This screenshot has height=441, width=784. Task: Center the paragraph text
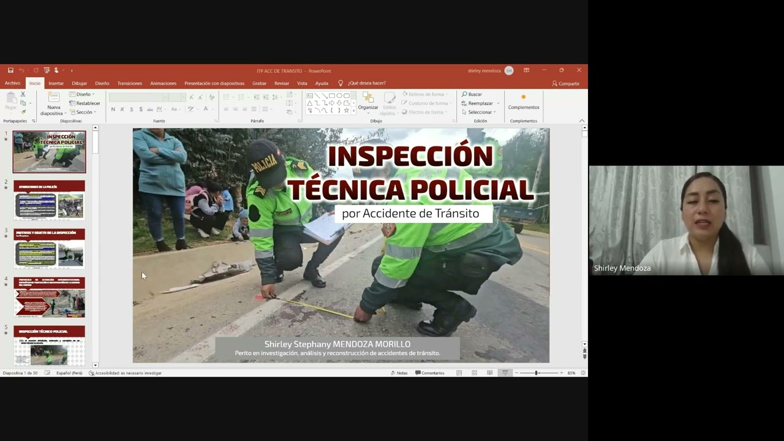click(x=235, y=109)
